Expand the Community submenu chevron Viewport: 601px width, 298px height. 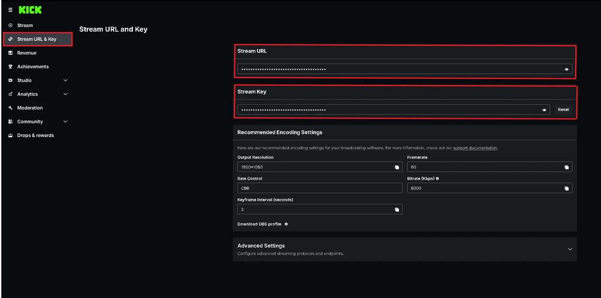[x=65, y=121]
